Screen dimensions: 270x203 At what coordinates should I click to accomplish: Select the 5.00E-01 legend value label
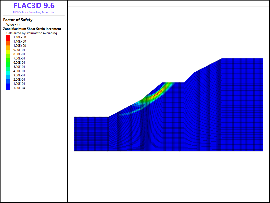click(20, 67)
